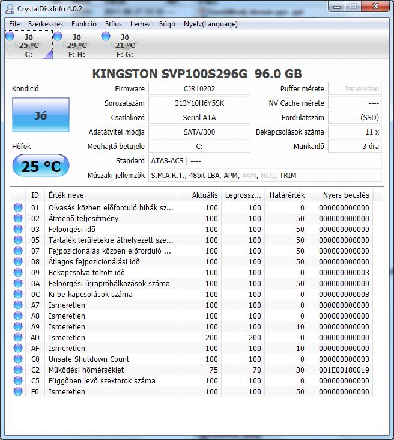Select the C: drive tab at 25 °C

29,45
